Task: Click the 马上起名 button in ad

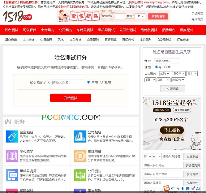Action: 172,130
